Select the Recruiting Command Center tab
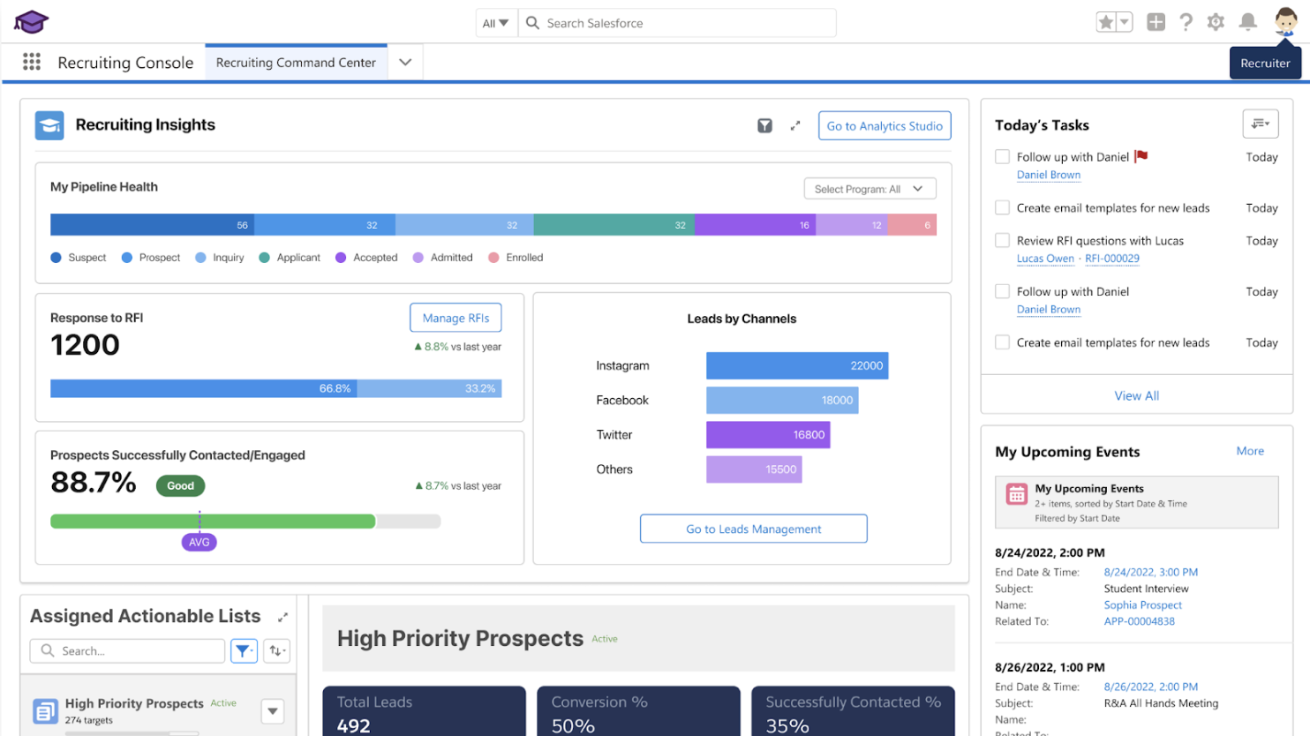1310x736 pixels. click(x=296, y=63)
